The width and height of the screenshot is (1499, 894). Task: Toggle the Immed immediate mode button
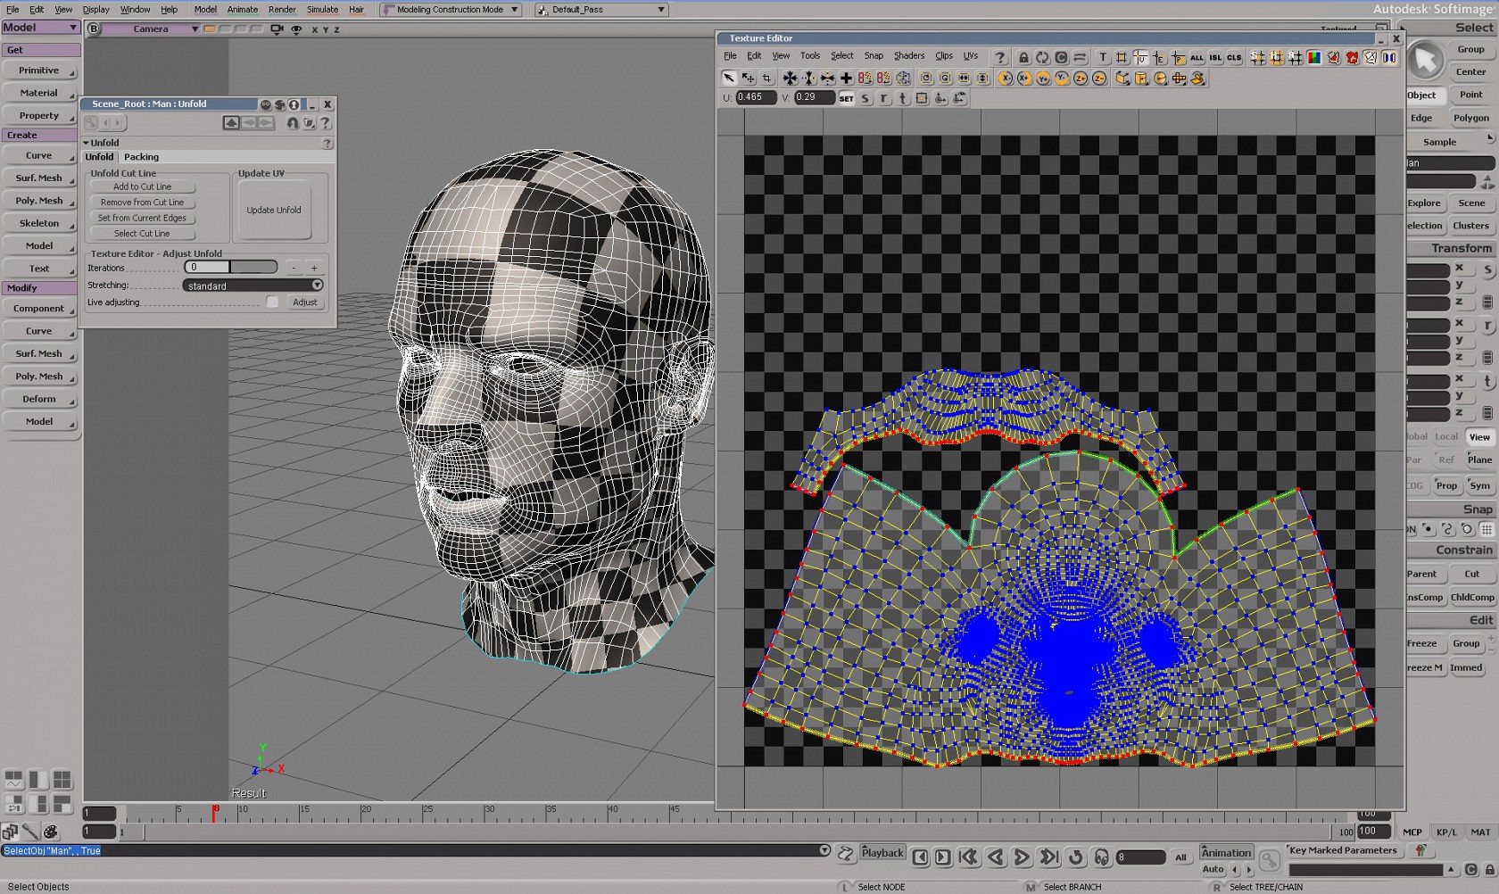point(1466,667)
